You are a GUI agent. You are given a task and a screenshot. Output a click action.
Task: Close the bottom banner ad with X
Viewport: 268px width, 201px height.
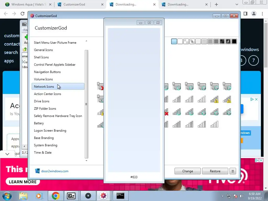(x=261, y=160)
